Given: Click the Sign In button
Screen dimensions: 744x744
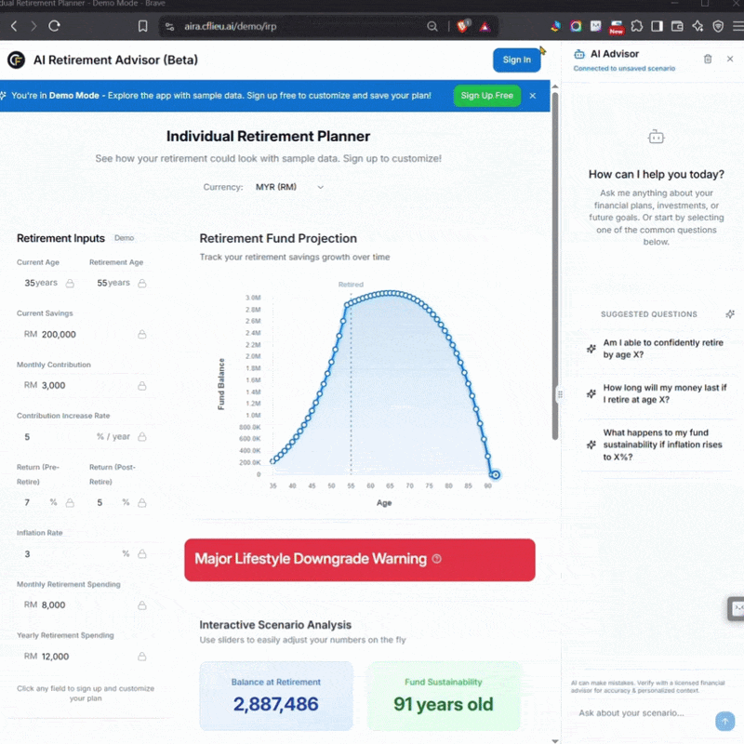Looking at the screenshot, I should [517, 60].
